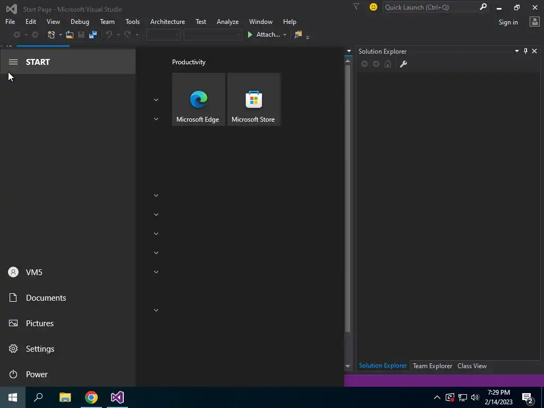Screen dimensions: 544x408
Task: Open the Analyze menu
Action: click(x=227, y=21)
